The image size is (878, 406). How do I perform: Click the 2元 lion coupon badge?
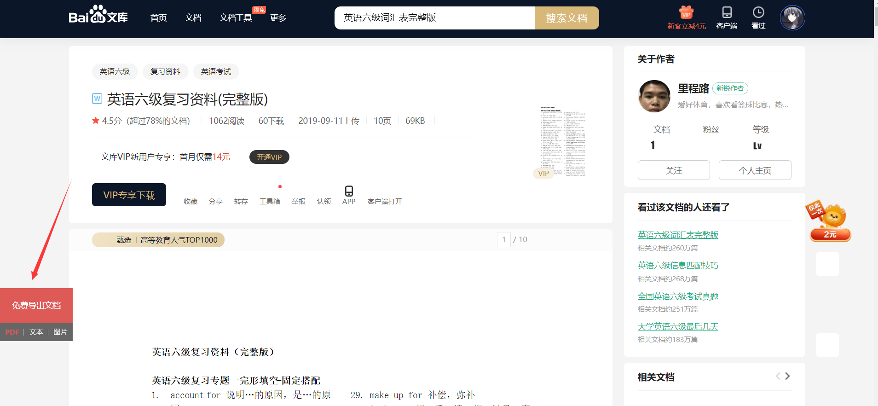[x=830, y=222]
